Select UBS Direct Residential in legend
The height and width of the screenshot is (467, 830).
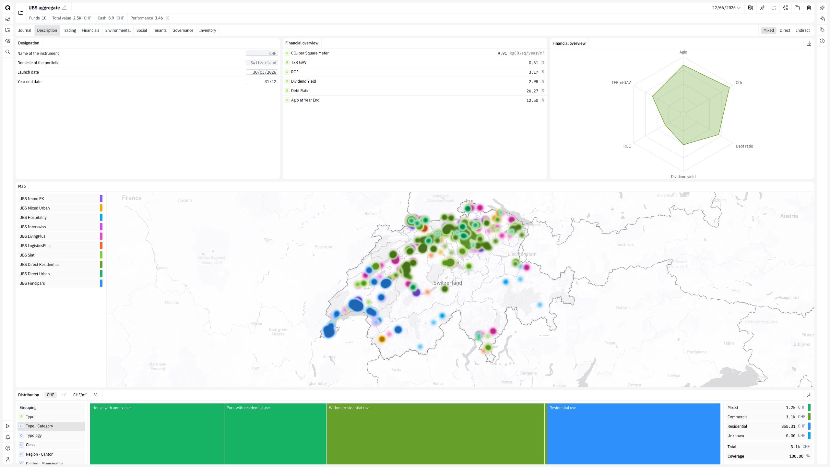pos(61,265)
